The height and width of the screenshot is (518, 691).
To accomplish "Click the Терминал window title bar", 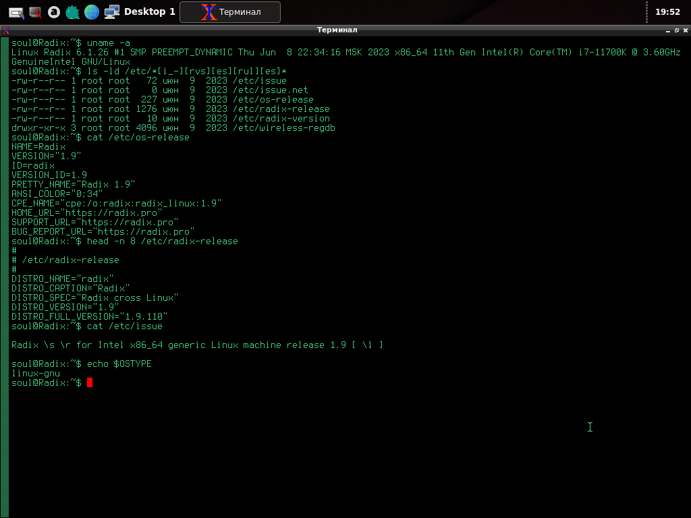I will (337, 30).
